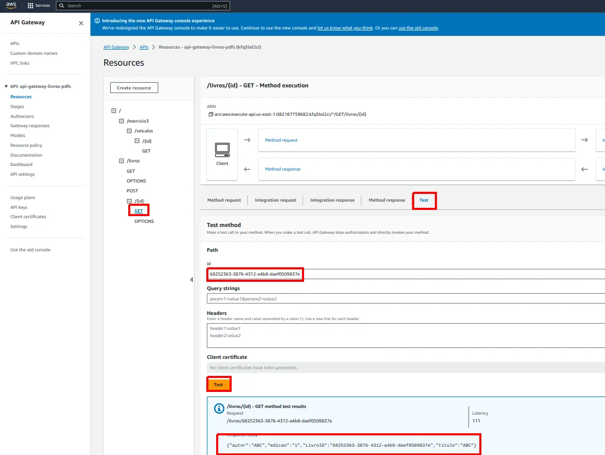The width and height of the screenshot is (605, 455).
Task: Switch to the Method response tab
Action: [x=387, y=200]
